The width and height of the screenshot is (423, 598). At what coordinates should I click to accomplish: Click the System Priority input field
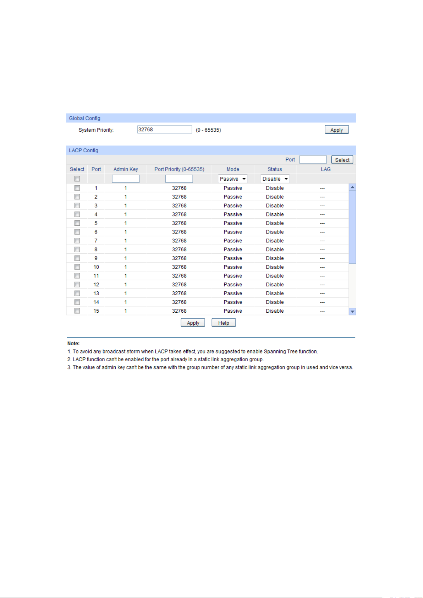[x=165, y=130]
